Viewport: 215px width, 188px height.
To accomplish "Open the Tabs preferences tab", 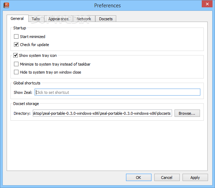I will point(36,19).
